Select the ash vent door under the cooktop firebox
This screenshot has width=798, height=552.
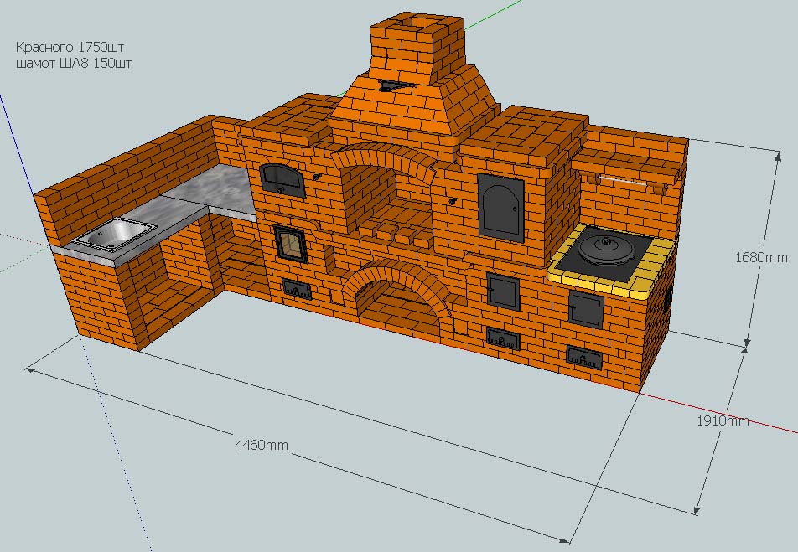tap(583, 359)
